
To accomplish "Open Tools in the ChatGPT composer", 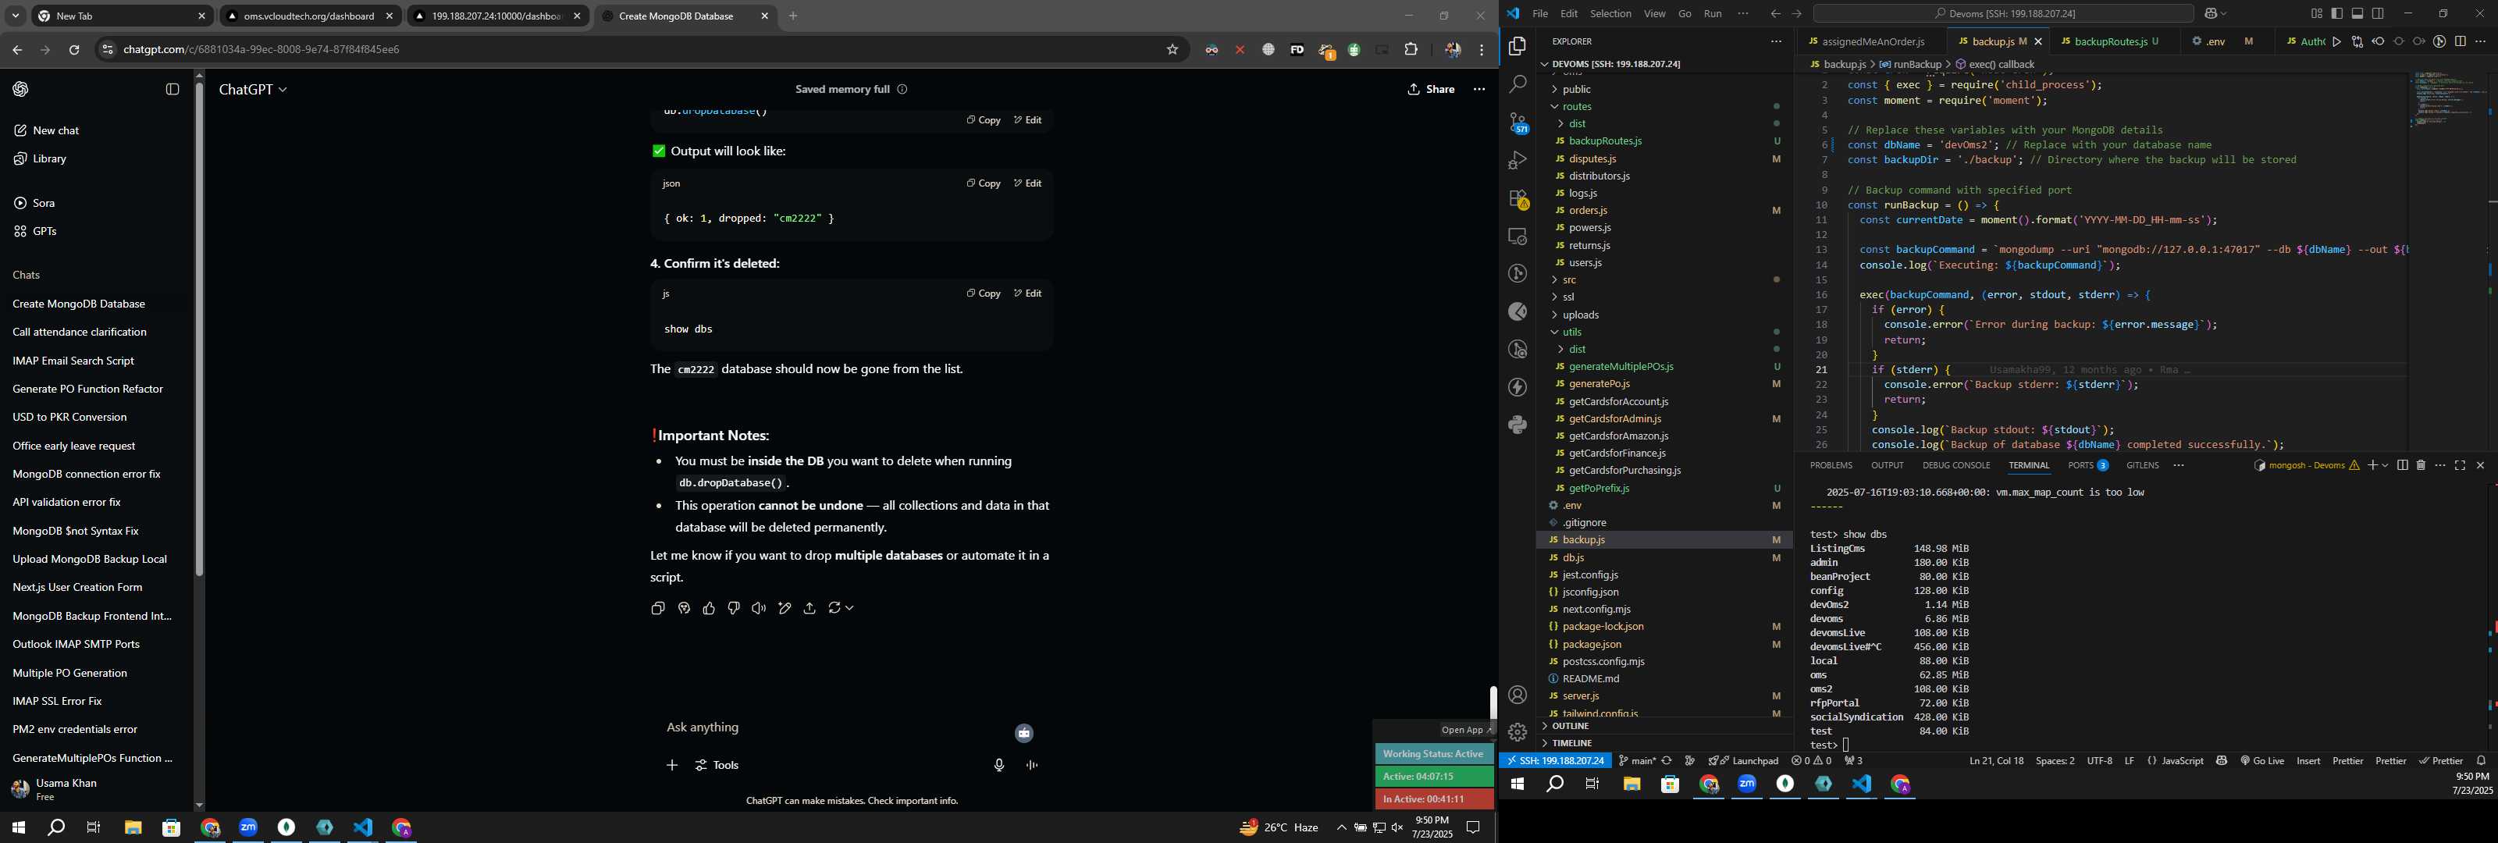I will click(717, 766).
